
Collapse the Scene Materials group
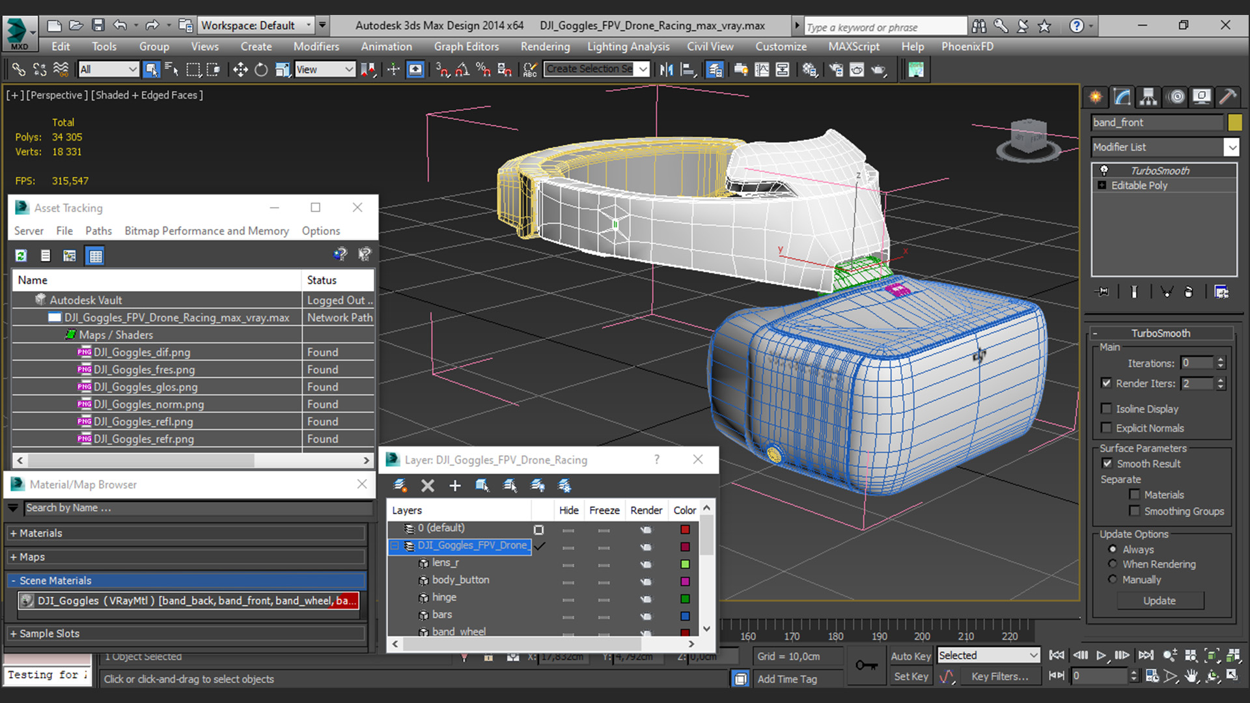[186, 581]
